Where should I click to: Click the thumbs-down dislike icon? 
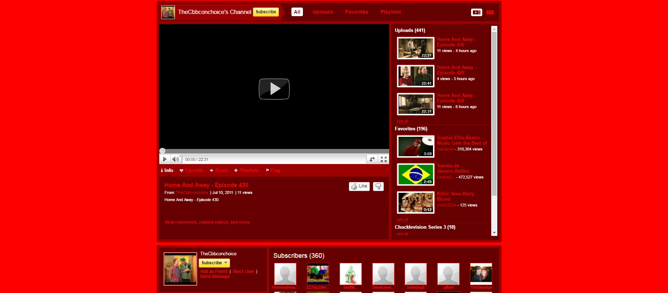pyautogui.click(x=378, y=186)
